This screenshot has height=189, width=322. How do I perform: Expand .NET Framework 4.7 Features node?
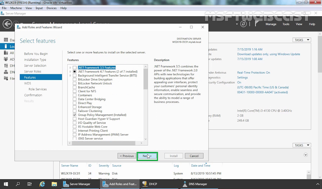pos(70,71)
